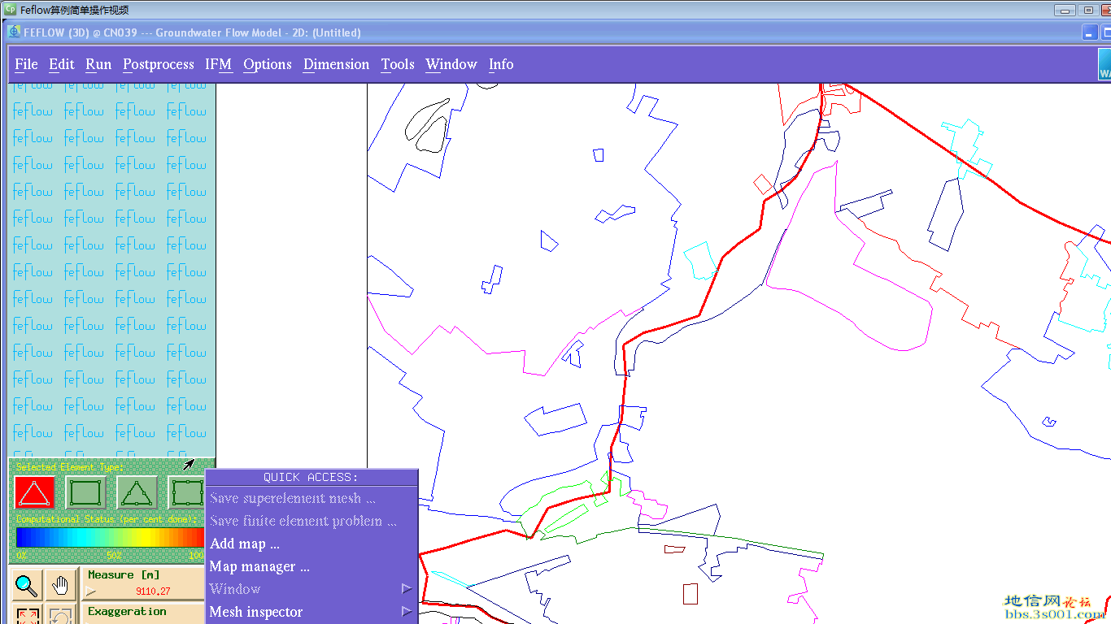Click the Selected Element Type label
1111x624 pixels.
coord(70,467)
